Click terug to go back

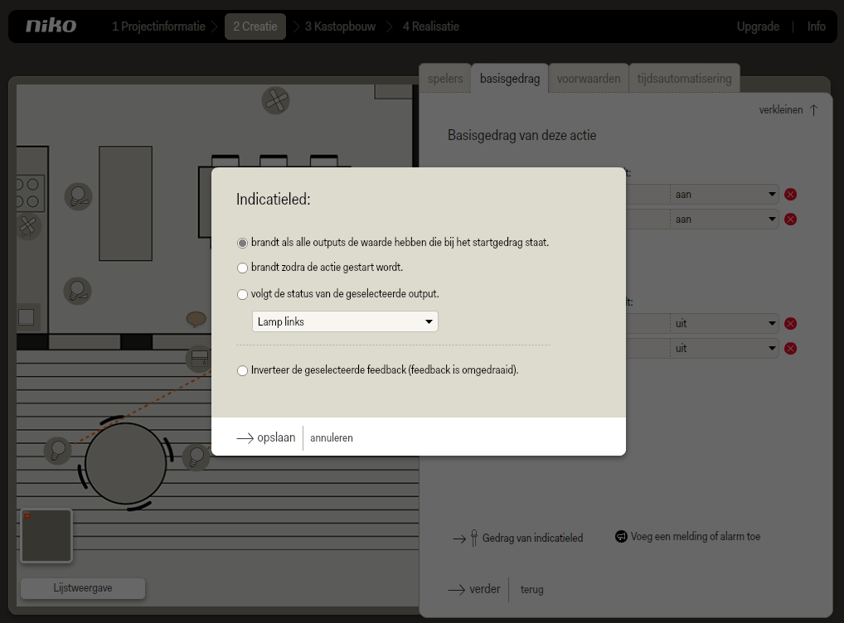coord(531,590)
